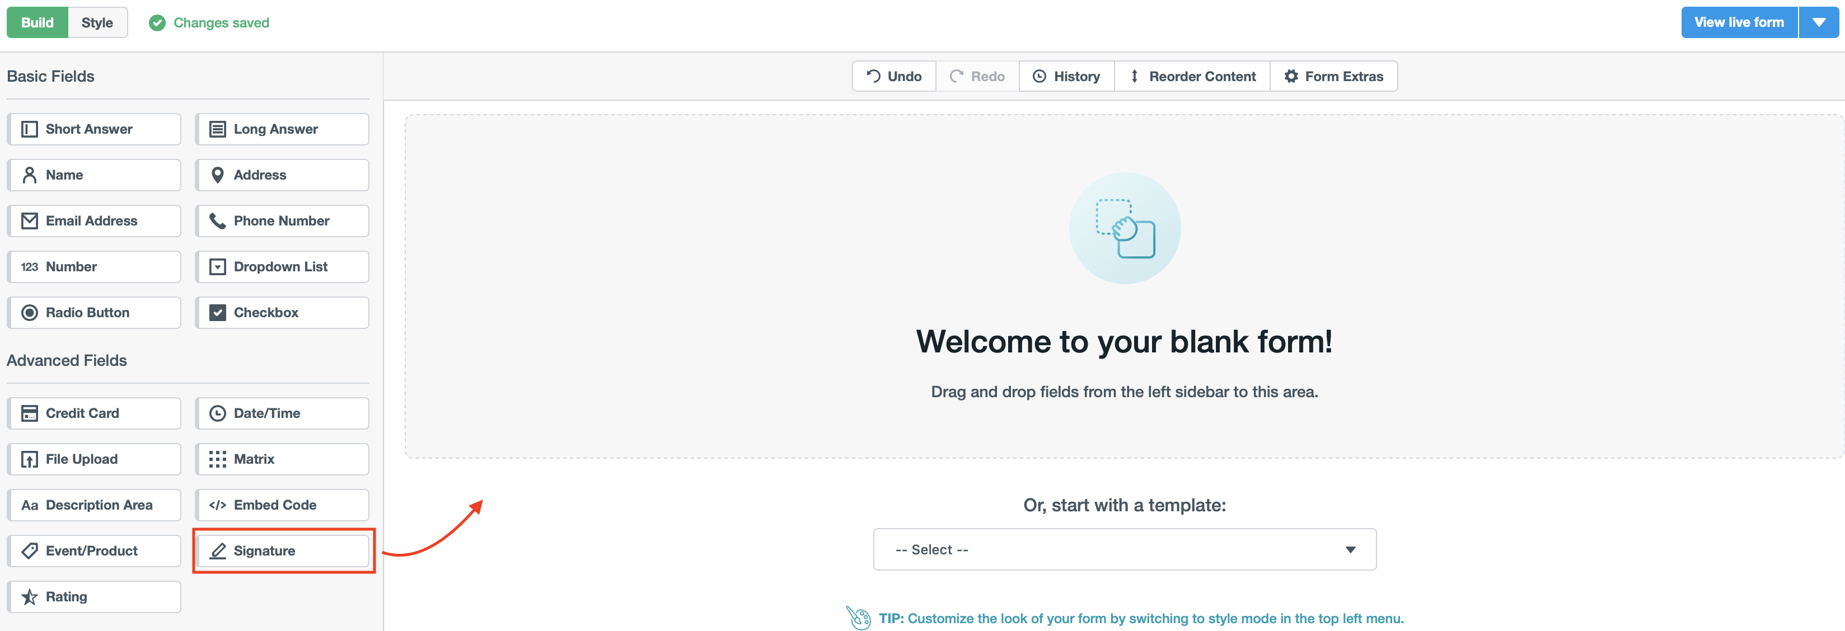Screen dimensions: 1845x631
Task: Select the Radio Button field
Action: coord(94,312)
